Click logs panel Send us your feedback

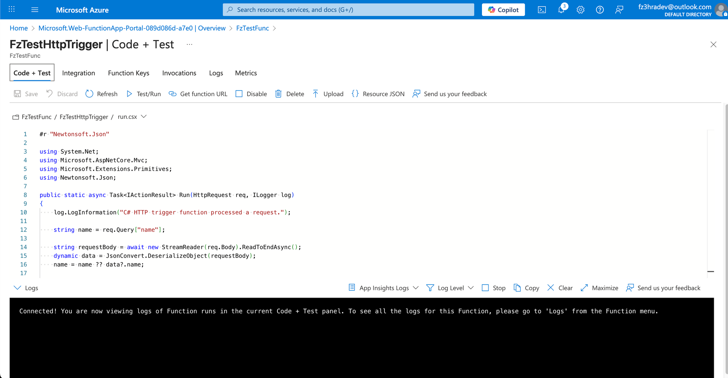pos(663,288)
